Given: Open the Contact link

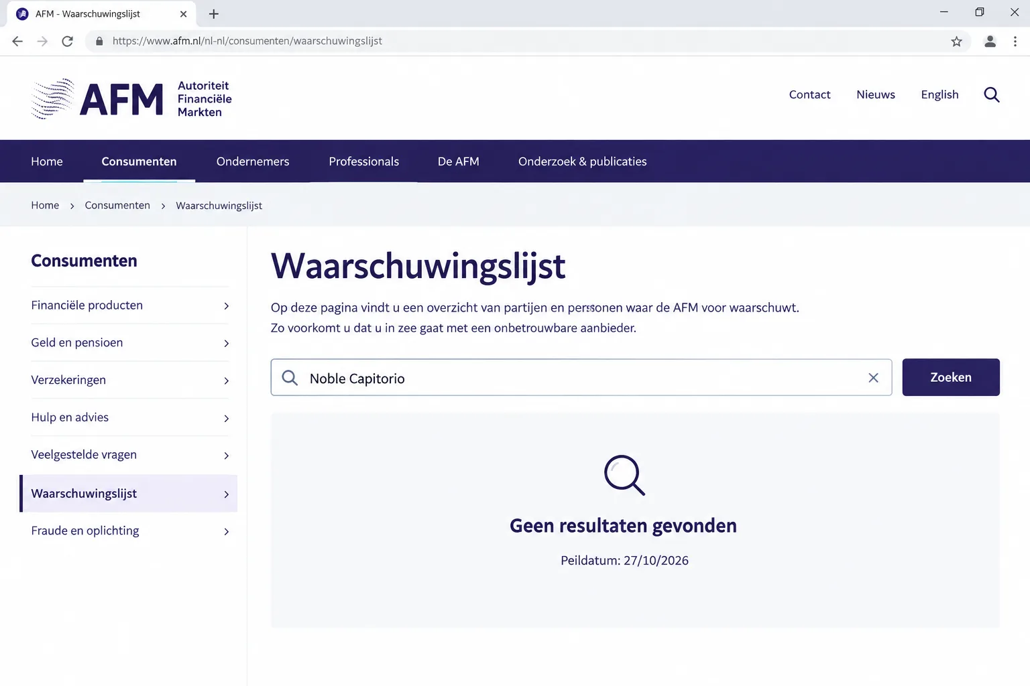Looking at the screenshot, I should tap(809, 94).
